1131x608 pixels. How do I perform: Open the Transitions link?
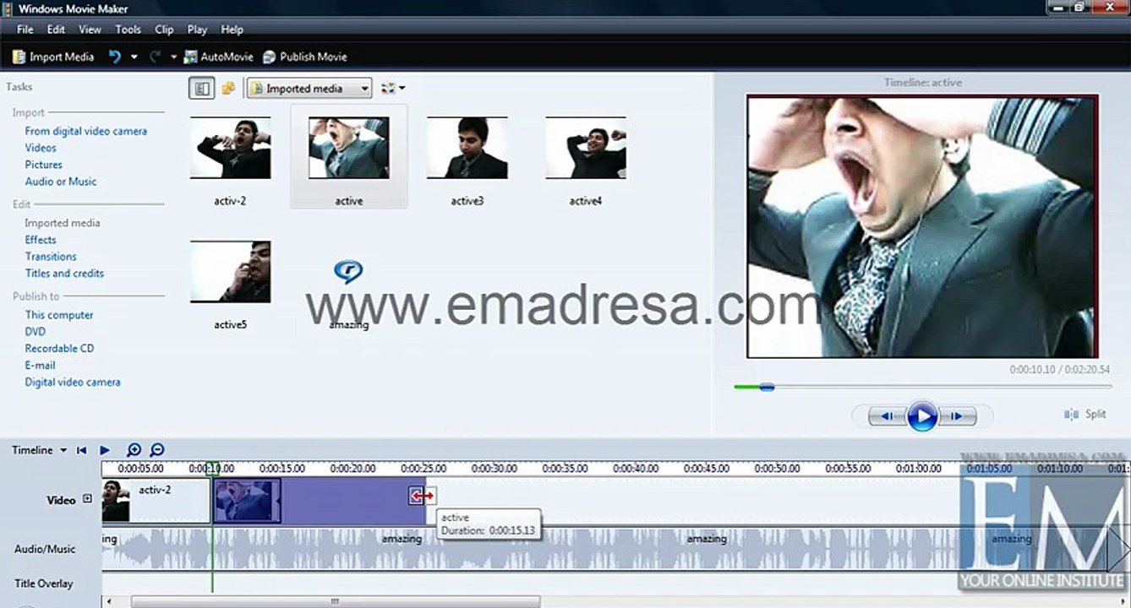(x=50, y=257)
